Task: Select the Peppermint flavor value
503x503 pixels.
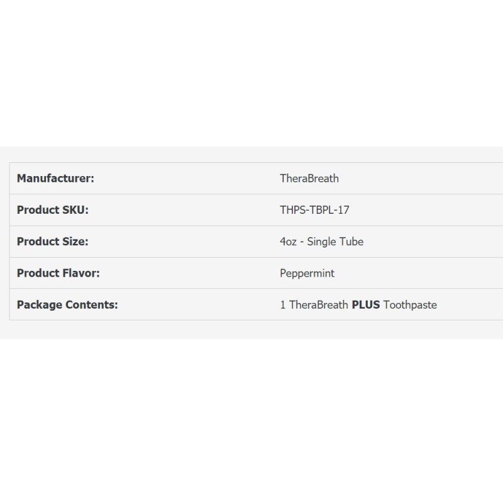Action: (307, 274)
